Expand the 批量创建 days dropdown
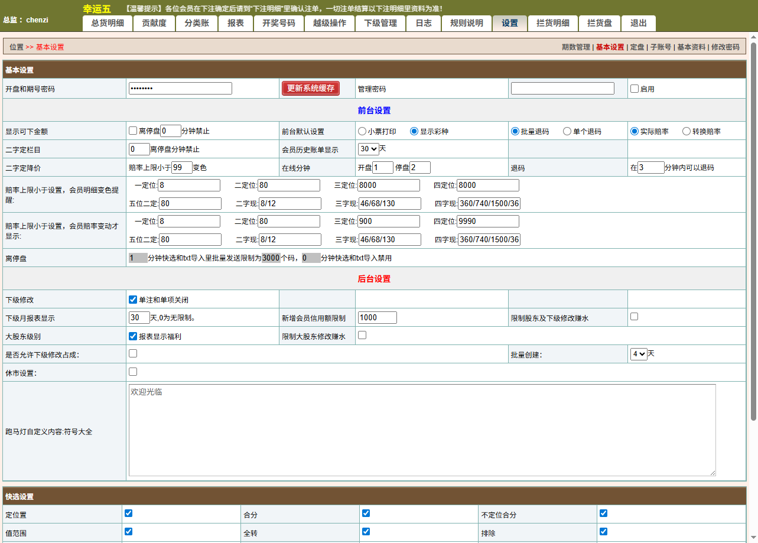The width and height of the screenshot is (758, 543). (x=639, y=355)
